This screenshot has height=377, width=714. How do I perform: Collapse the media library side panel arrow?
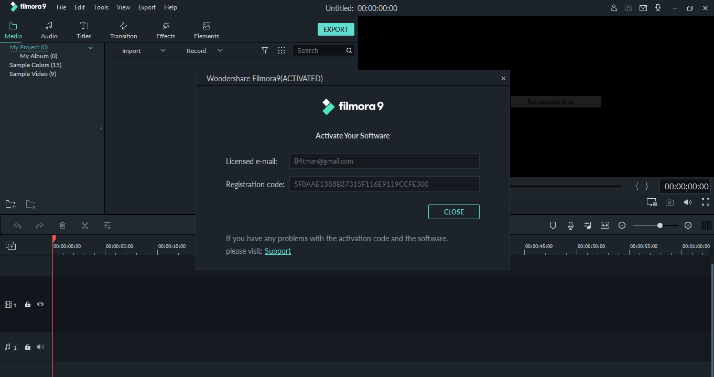pyautogui.click(x=101, y=128)
